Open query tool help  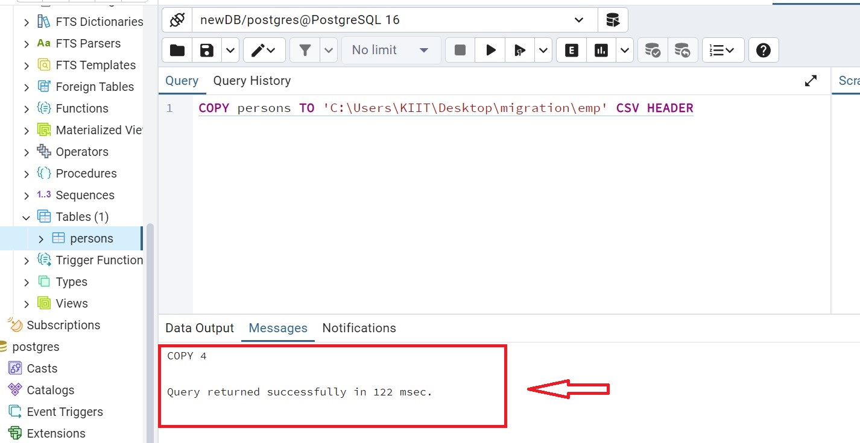click(x=764, y=50)
